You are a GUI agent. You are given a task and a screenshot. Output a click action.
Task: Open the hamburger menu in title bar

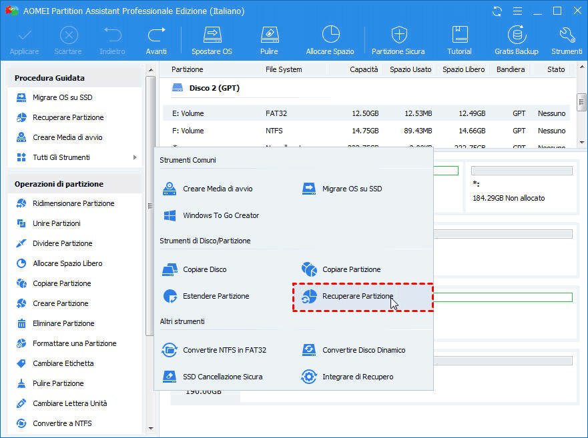tap(517, 11)
